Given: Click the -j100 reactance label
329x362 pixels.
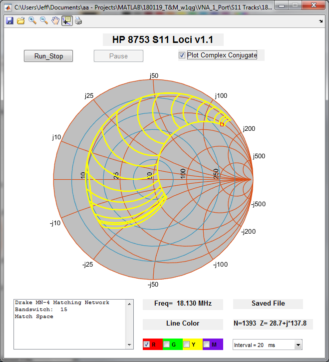Looking at the screenshot, I should (x=221, y=264).
